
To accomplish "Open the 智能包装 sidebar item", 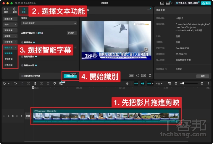I will (x=10, y=30).
